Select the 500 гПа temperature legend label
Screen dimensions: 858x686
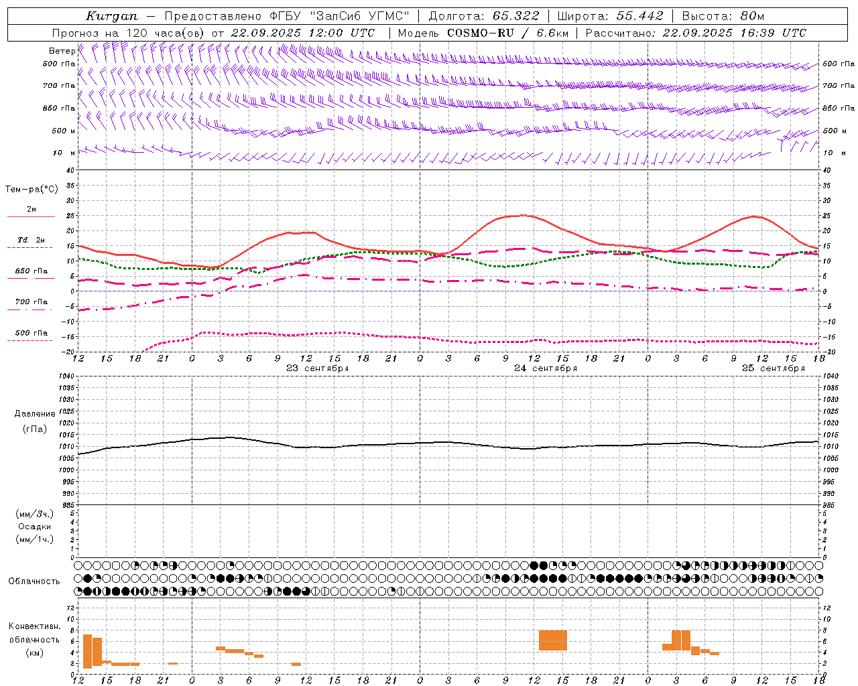tap(31, 333)
